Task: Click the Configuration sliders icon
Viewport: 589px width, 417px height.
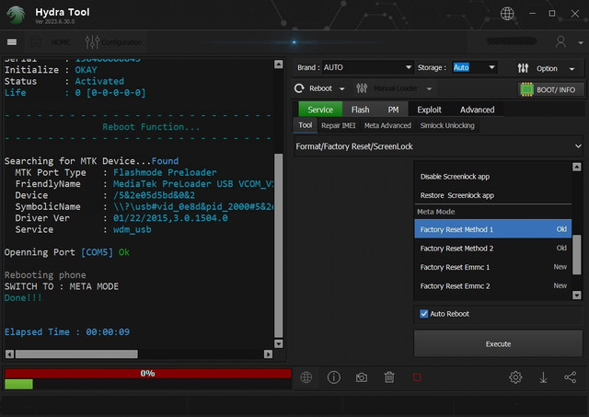Action: pyautogui.click(x=92, y=42)
